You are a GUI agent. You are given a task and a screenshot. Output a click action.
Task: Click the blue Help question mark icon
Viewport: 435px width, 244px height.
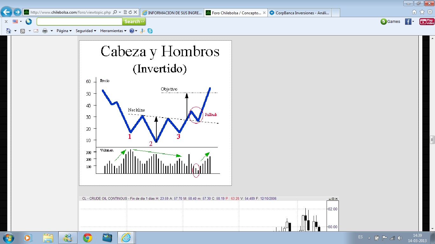132,31
